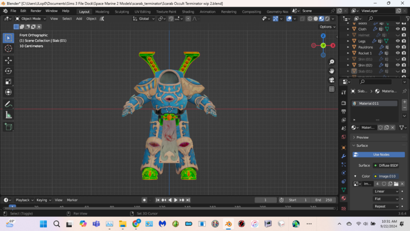The height and width of the screenshot is (231, 410).
Task: Show the hidden Helmet object in the outliner
Action: pyautogui.click(x=397, y=35)
